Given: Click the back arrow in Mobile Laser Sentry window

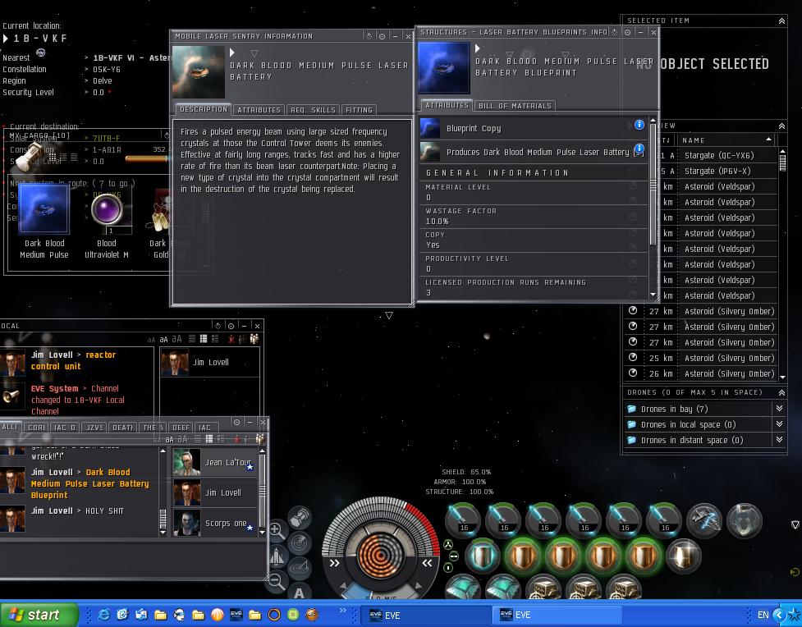Looking at the screenshot, I should 232,53.
